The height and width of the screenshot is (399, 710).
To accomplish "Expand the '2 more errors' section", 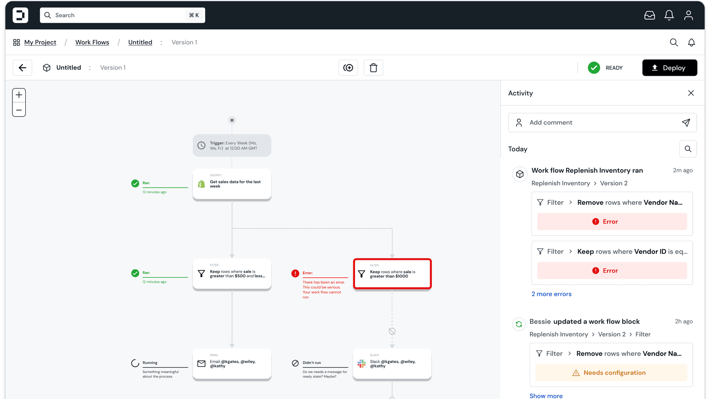I will [x=551, y=293].
